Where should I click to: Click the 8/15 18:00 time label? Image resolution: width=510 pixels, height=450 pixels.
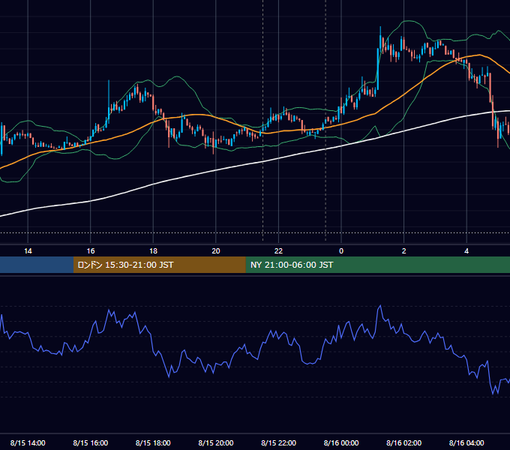tap(153, 442)
